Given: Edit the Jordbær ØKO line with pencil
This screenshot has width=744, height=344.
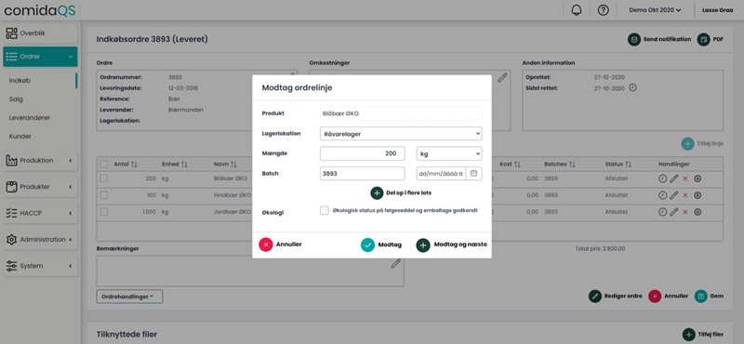Looking at the screenshot, I should 673,212.
